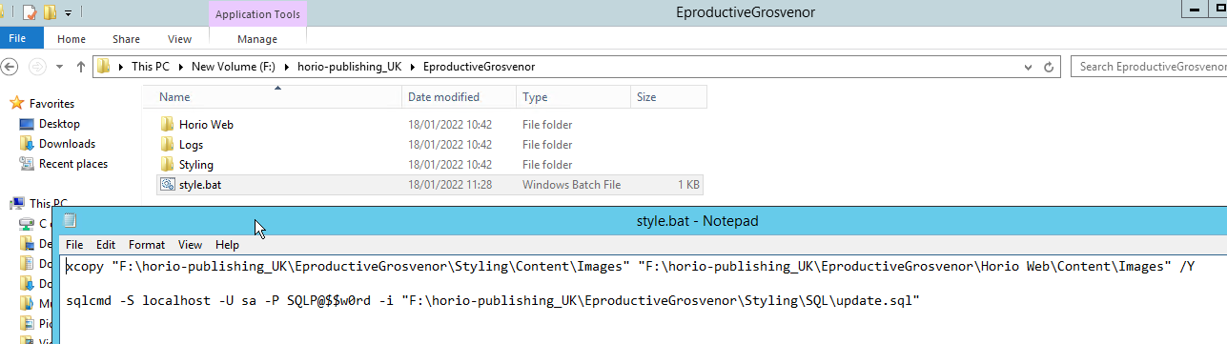Viewport: 1227px width, 344px height.
Task: Select the Application Tools contextual tab
Action: 257,14
